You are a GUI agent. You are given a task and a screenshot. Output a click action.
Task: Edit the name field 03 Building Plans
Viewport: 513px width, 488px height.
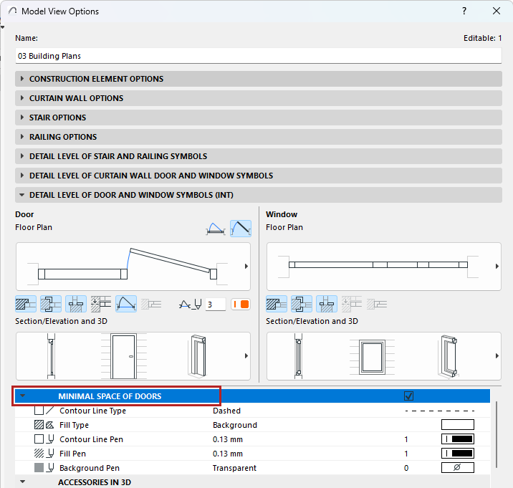pyautogui.click(x=259, y=56)
